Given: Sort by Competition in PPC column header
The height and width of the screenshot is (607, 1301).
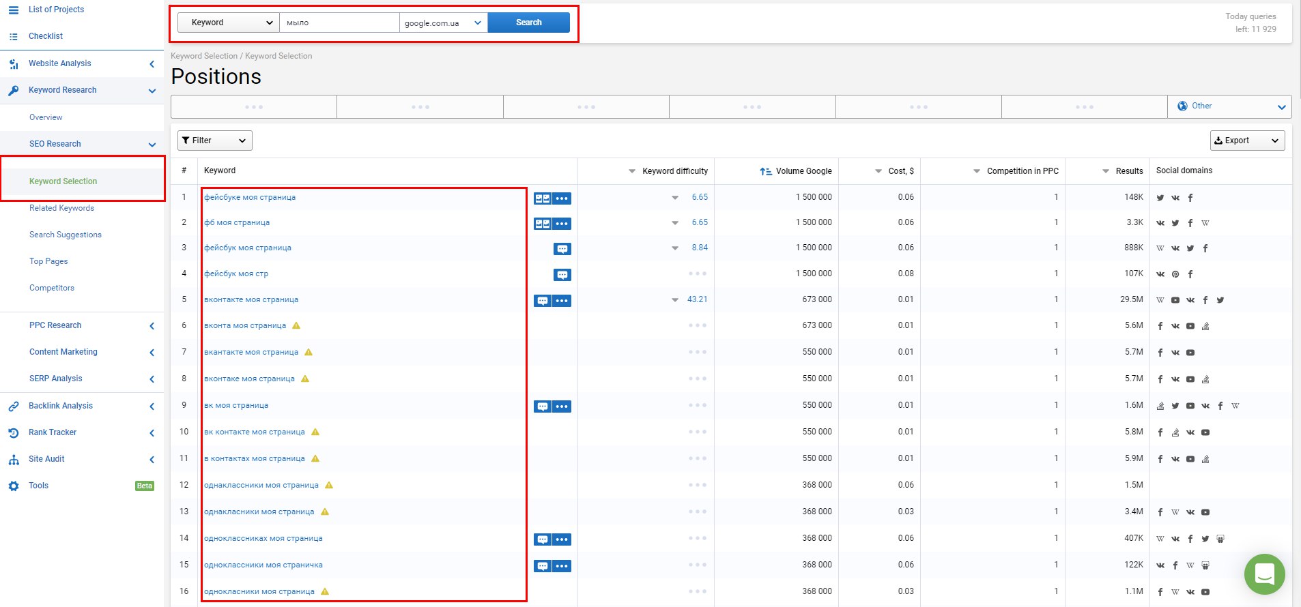Looking at the screenshot, I should tap(1016, 171).
